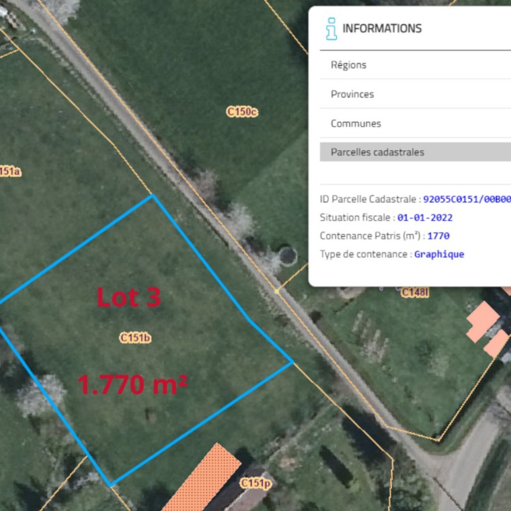Select the highlighted Parcelles cadastrales row
The height and width of the screenshot is (511, 511).
377,152
